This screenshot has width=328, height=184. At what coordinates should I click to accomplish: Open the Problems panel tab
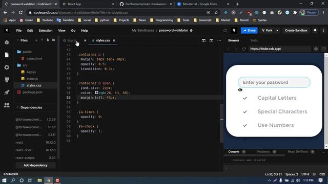click(263, 152)
